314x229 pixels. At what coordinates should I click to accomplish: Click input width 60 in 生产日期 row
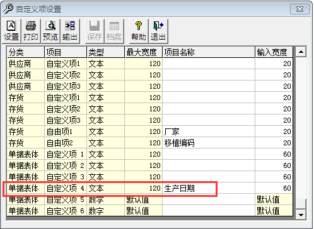[x=274, y=188]
